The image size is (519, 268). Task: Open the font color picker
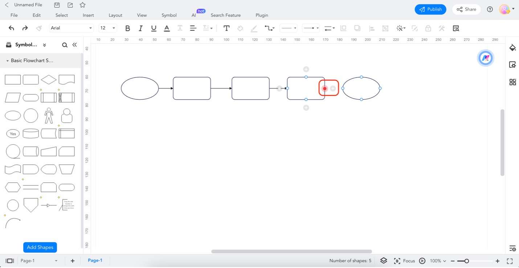tap(167, 28)
